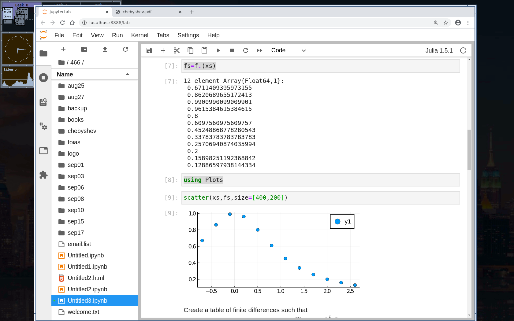Cut the selected cell using scissors icon
The width and height of the screenshot is (514, 321).
click(177, 50)
